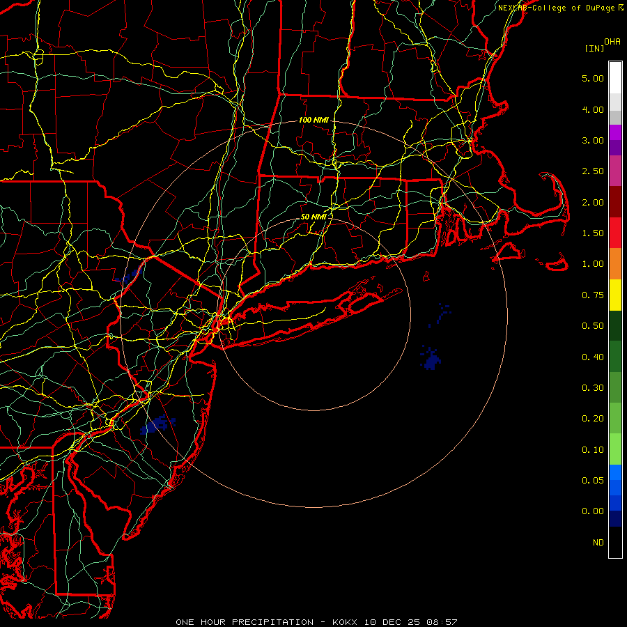Click the 0.00 legend value
This screenshot has height=627, width=627.
coord(593,511)
